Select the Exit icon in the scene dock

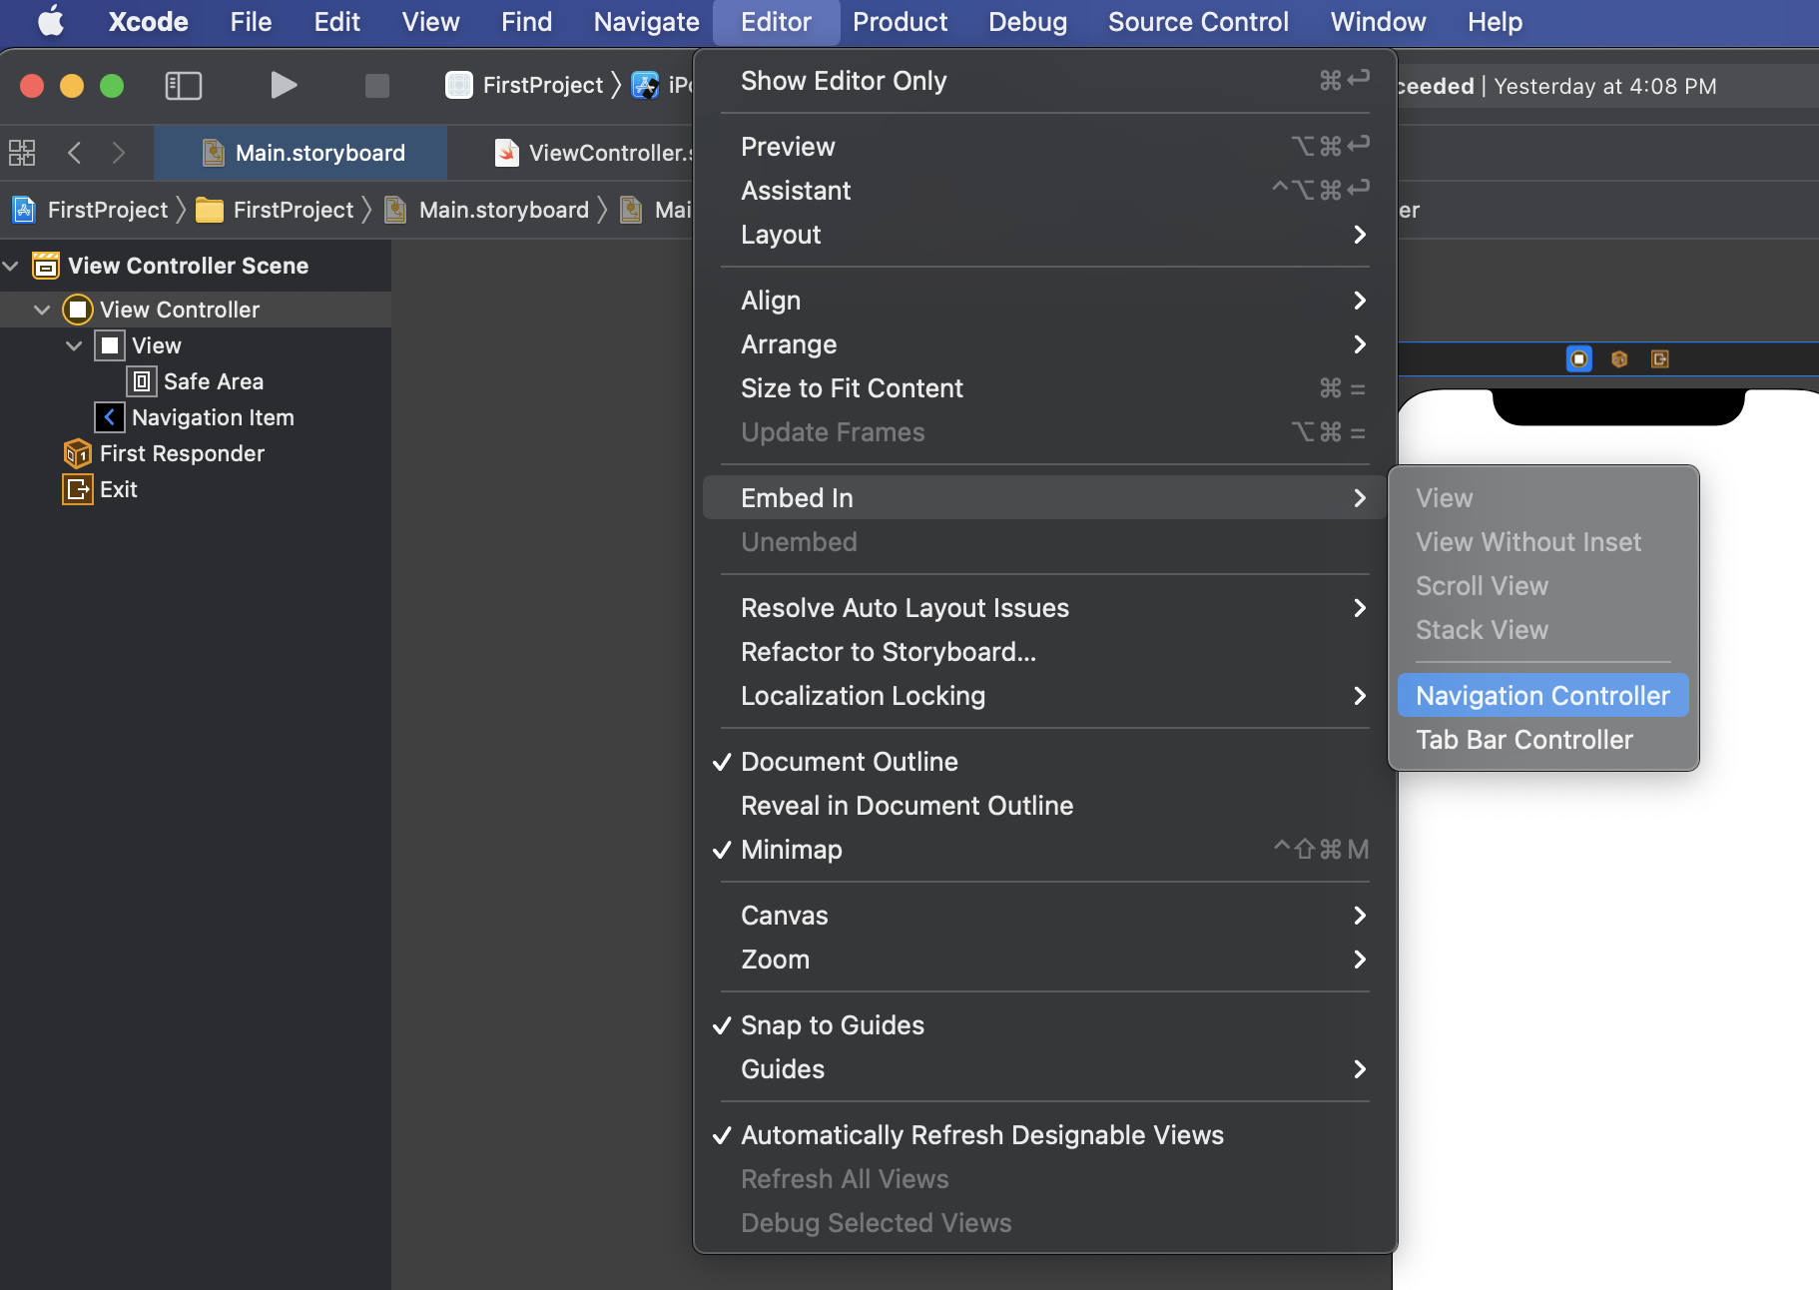click(1660, 359)
